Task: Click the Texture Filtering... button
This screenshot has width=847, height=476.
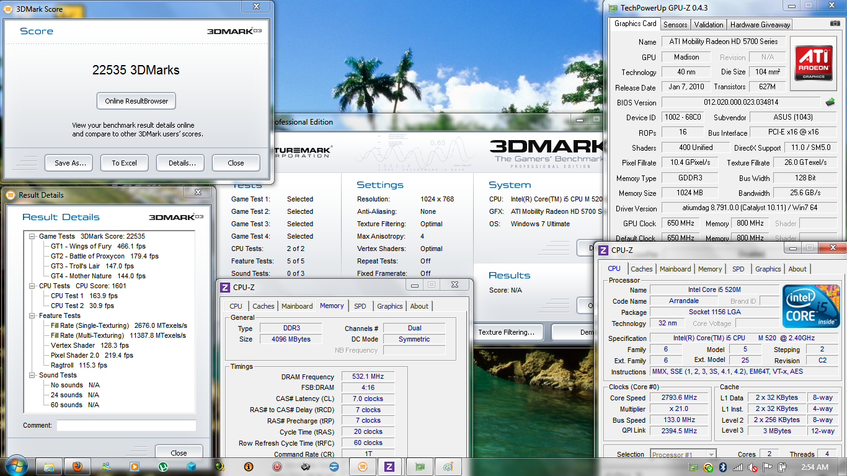Action: pos(507,332)
